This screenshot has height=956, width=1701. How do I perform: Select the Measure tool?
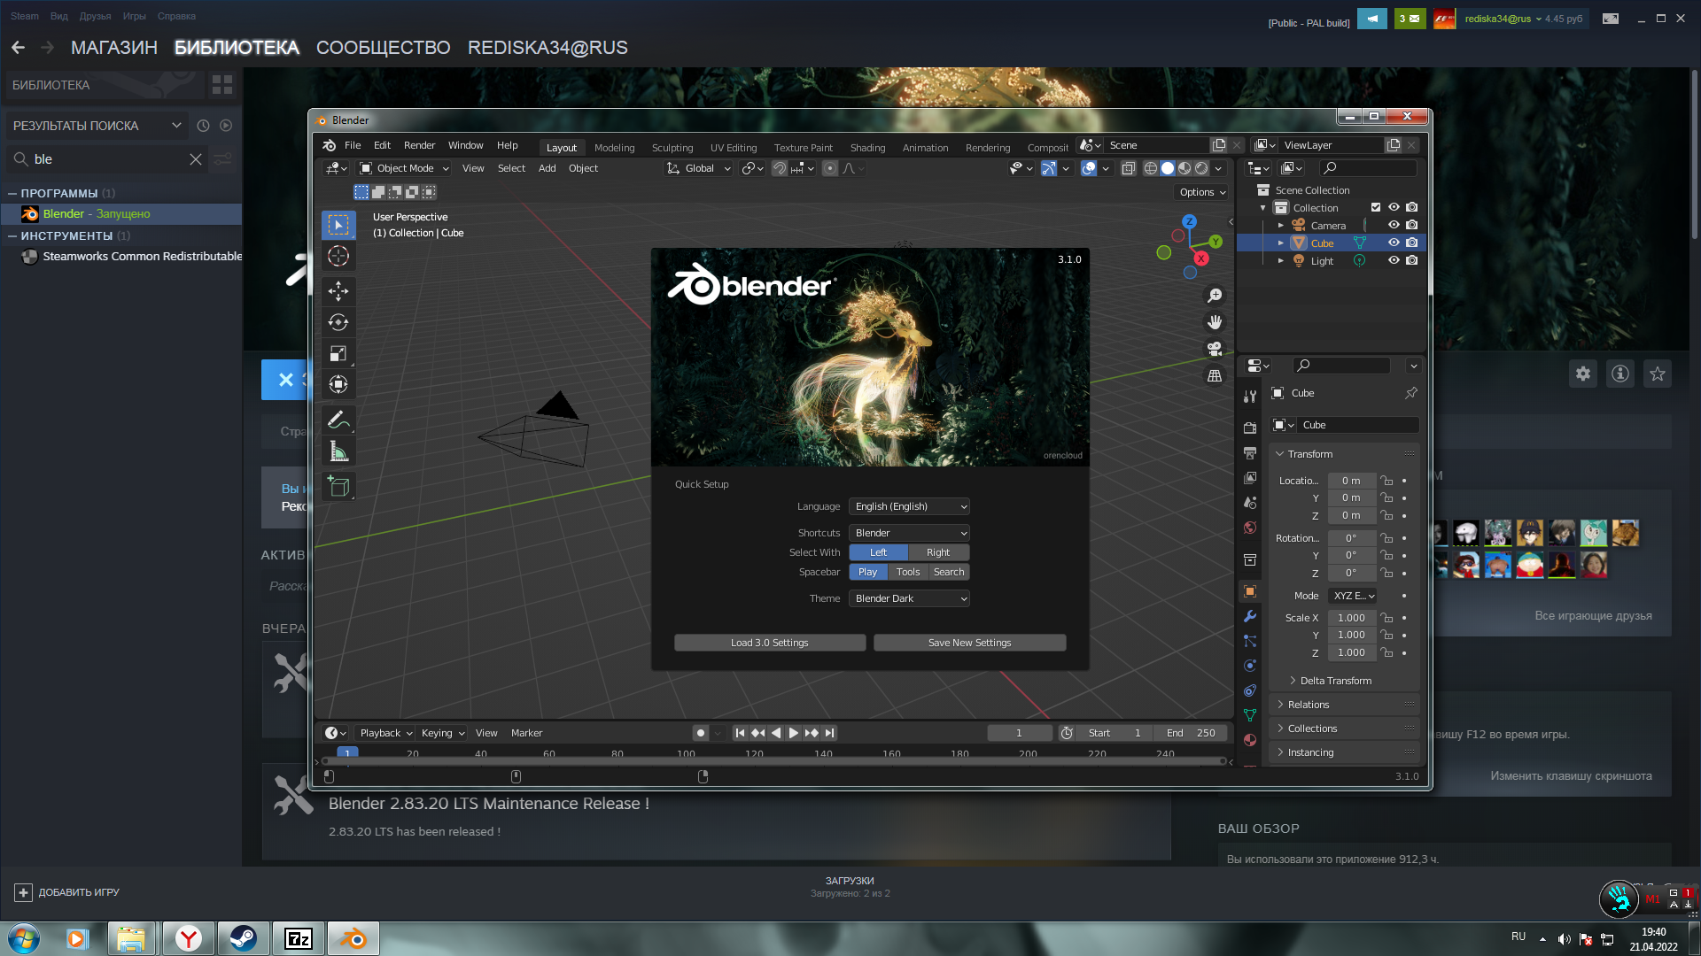338,451
